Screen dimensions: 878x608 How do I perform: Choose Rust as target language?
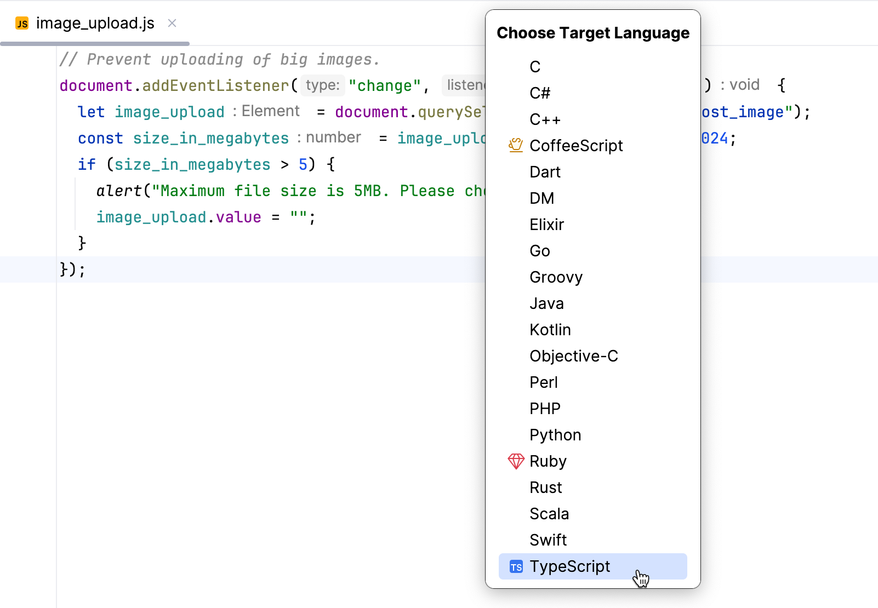coord(592,487)
